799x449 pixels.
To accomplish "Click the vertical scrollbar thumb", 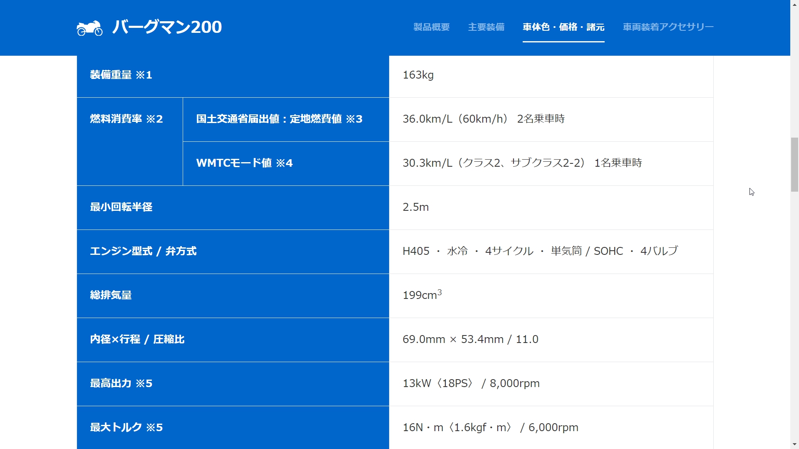I will 794,164.
